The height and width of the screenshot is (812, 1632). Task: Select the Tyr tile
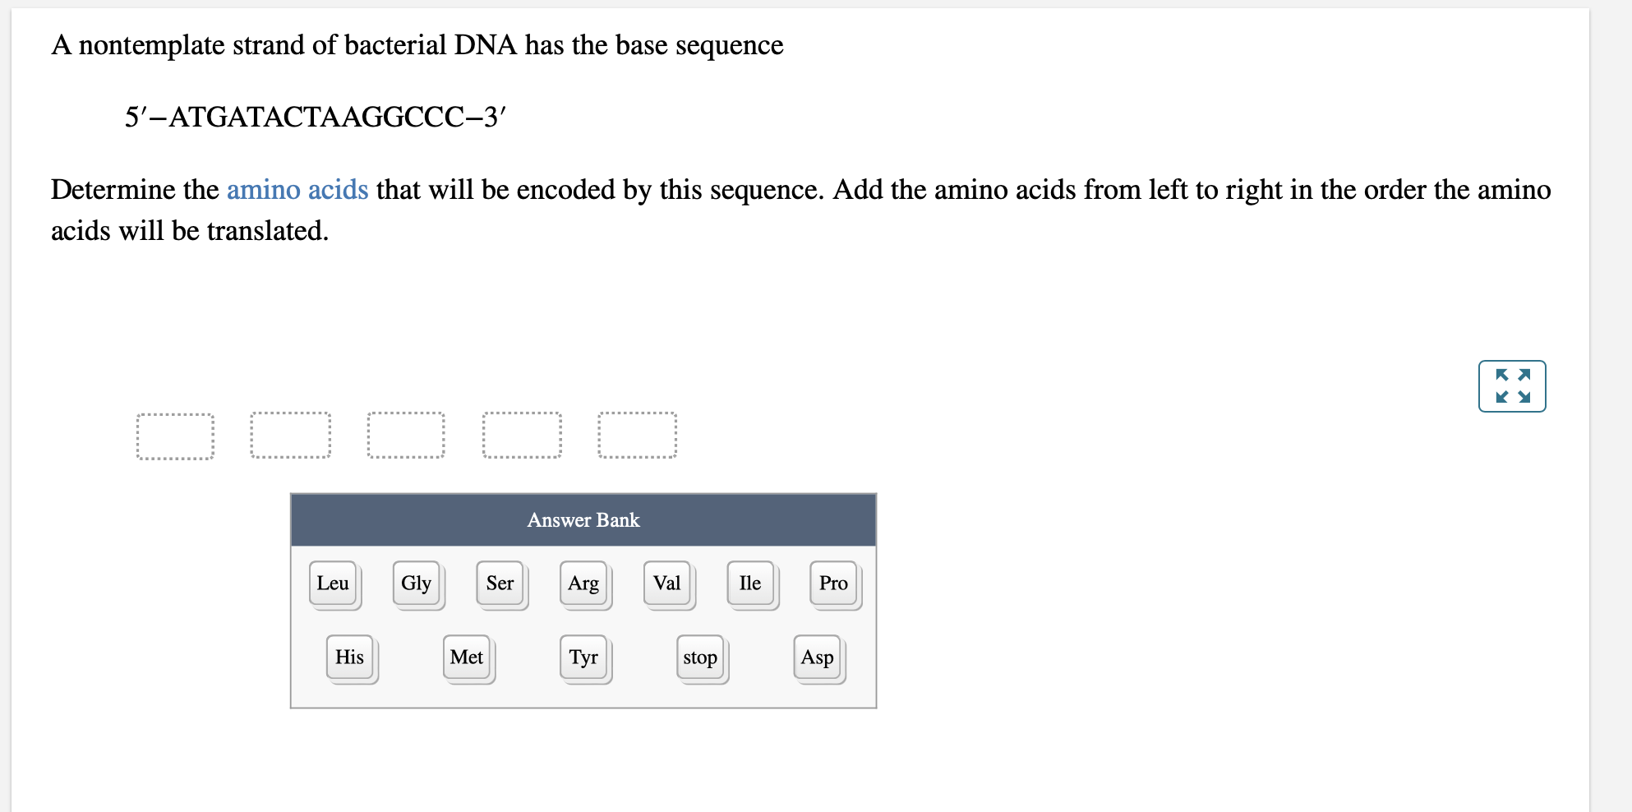(583, 657)
